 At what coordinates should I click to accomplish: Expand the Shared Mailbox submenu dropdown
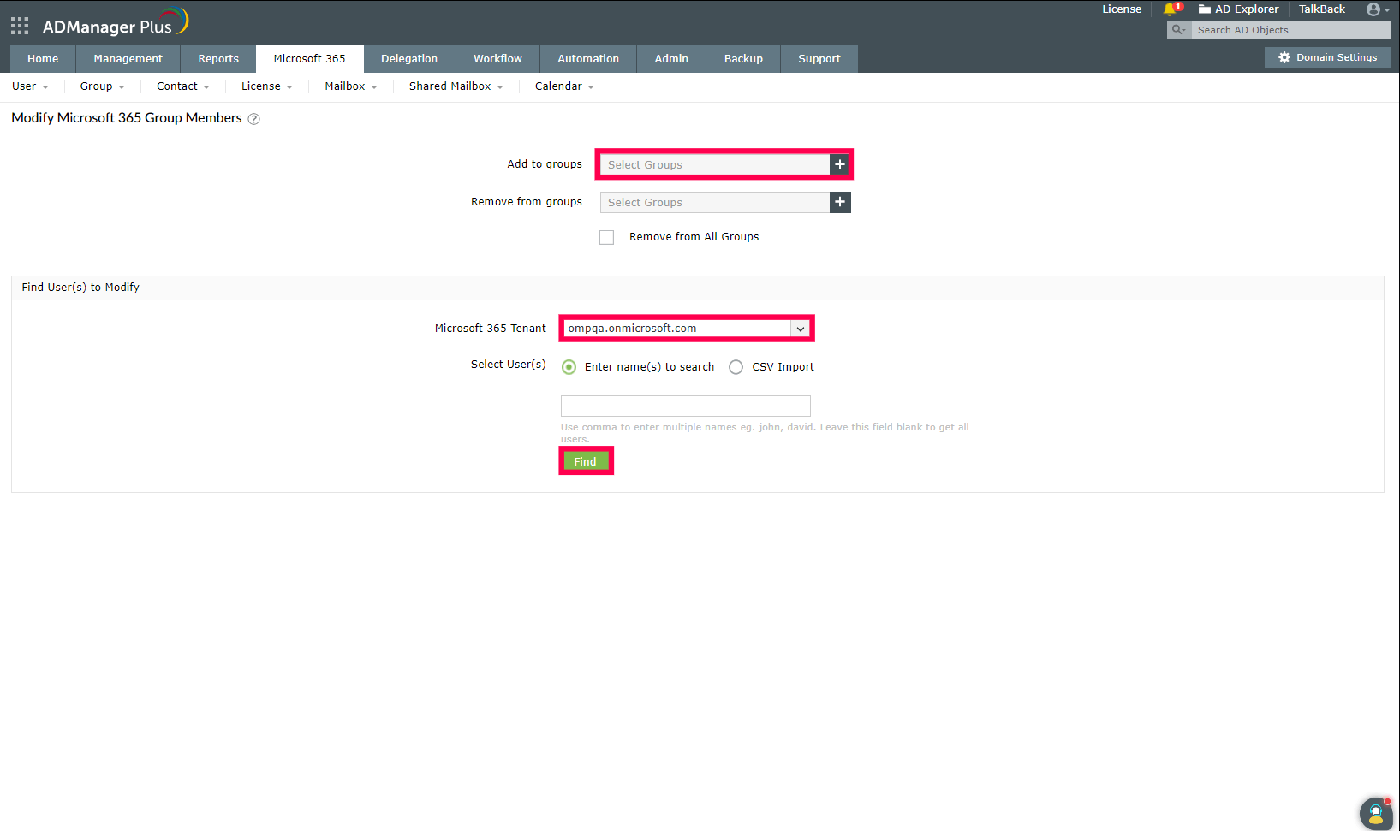pyautogui.click(x=456, y=86)
